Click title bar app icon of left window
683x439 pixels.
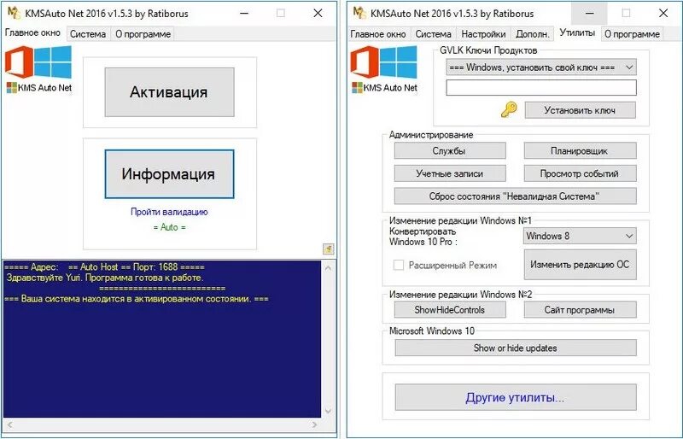tap(15, 13)
